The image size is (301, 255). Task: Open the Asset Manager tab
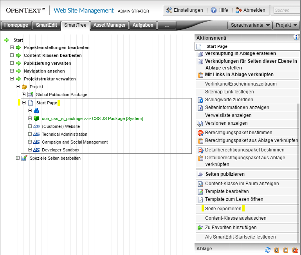110,25
